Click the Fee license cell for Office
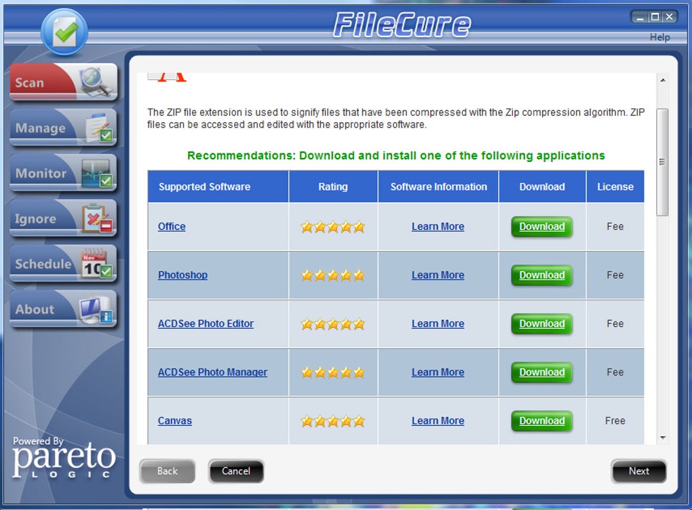The height and width of the screenshot is (510, 692). (615, 227)
